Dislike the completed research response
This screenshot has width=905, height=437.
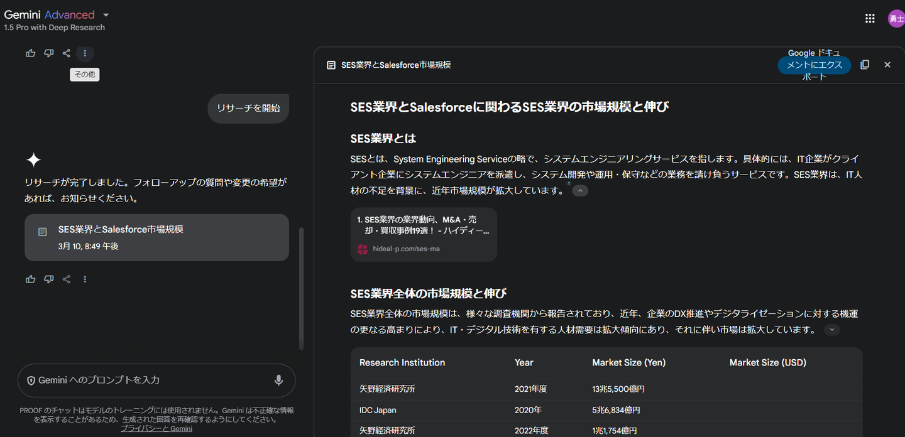click(x=49, y=279)
